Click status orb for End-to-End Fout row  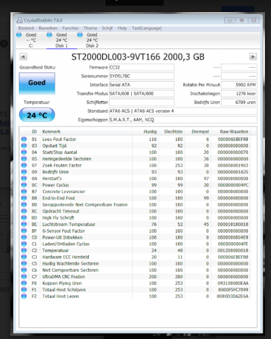click(24, 198)
